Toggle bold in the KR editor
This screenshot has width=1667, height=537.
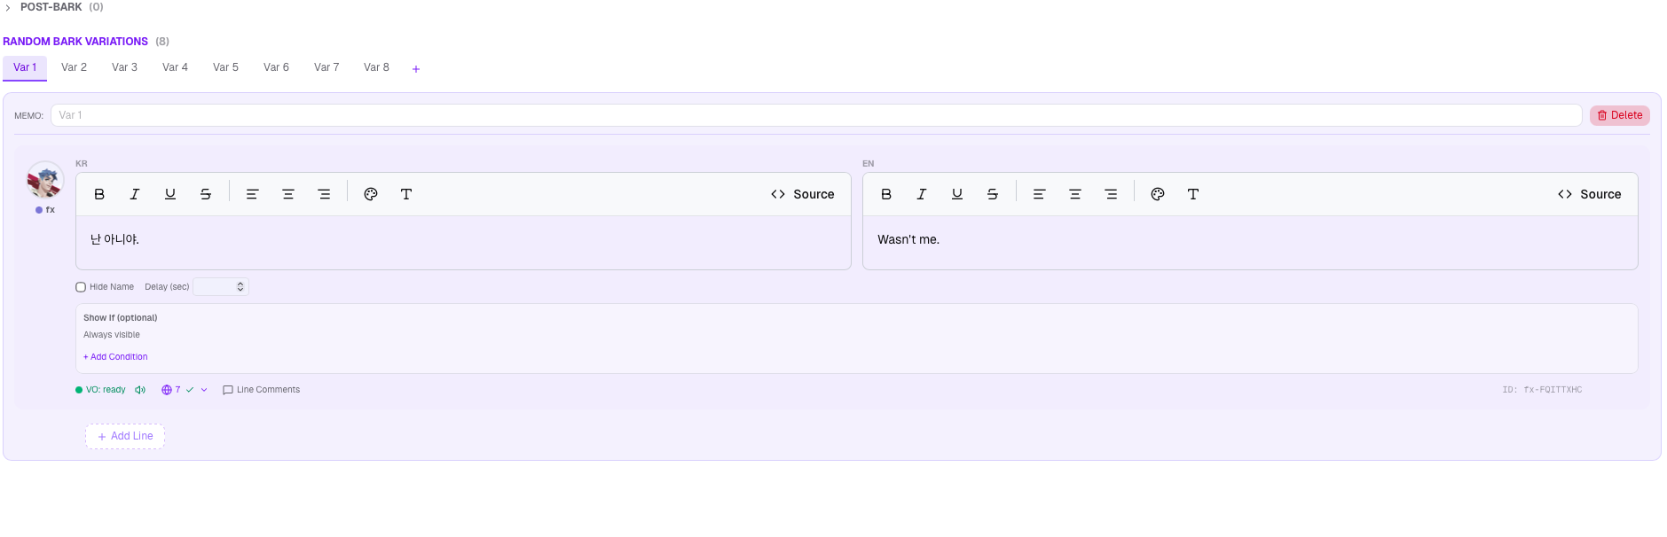coord(99,194)
